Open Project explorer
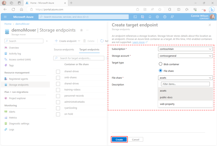 pyautogui.click(x=17, y=98)
